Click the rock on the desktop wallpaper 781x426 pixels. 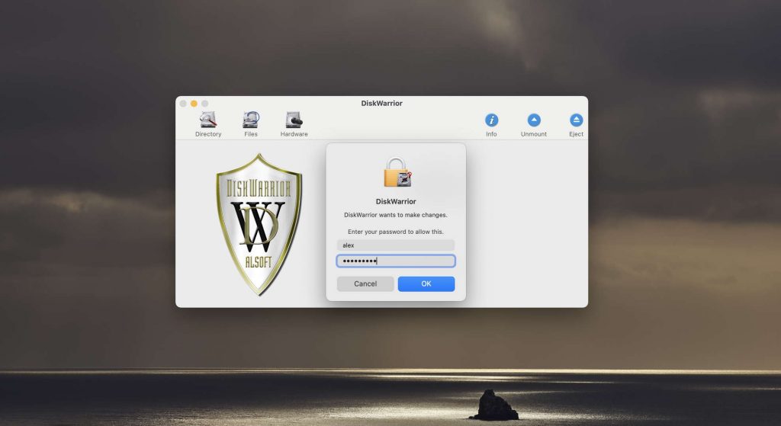[x=493, y=406]
